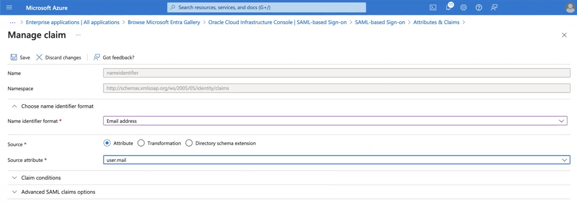This screenshot has width=577, height=203.
Task: Select the Transformation source radio button
Action: [x=141, y=143]
